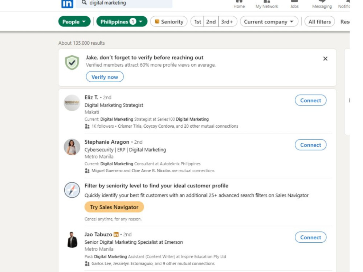Viewport: 363px width, 272px height.
Task: Click the digital marketing search field
Action: 124,3
